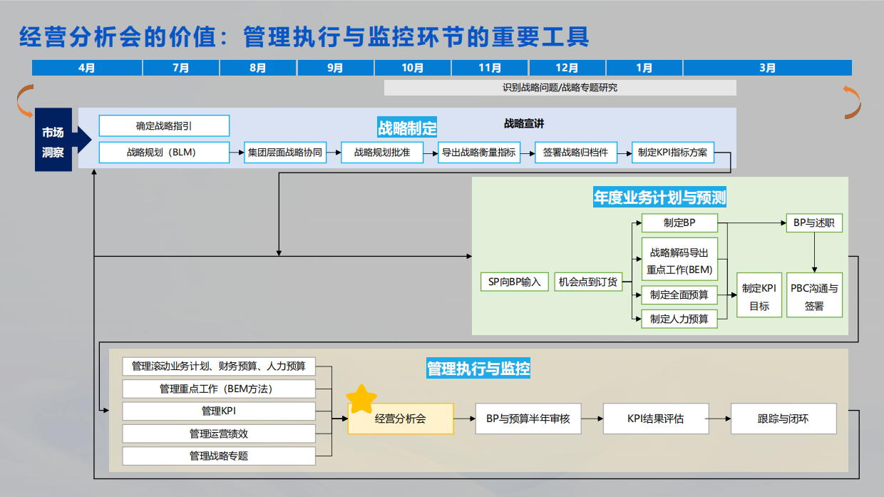Click the 管理战略专题 box
This screenshot has height=497, width=884.
[x=219, y=456]
